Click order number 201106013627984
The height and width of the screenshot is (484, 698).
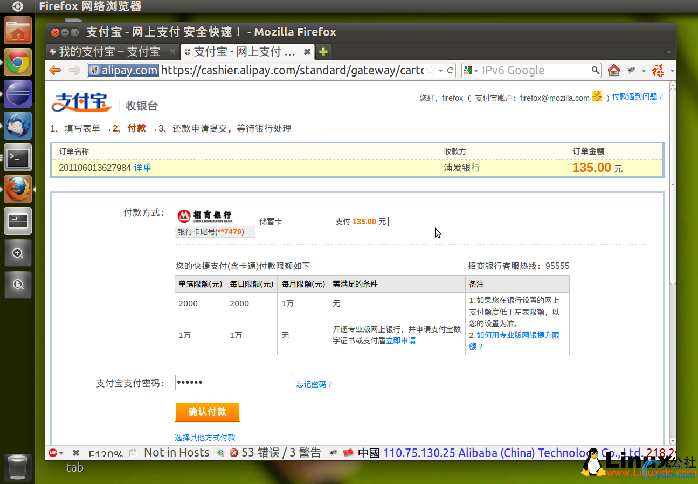(95, 168)
